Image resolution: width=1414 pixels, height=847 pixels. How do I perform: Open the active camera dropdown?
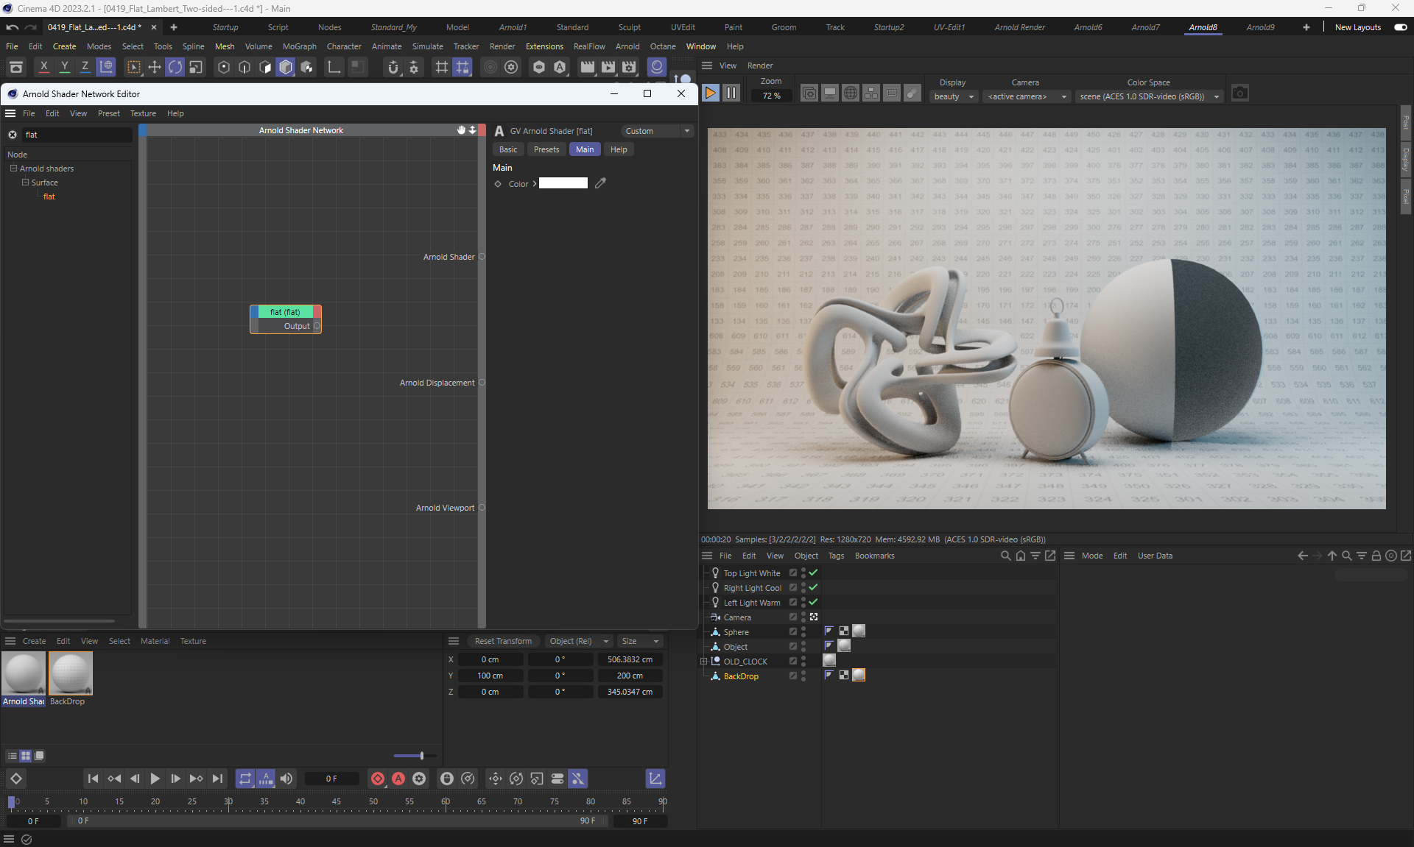(x=1027, y=96)
